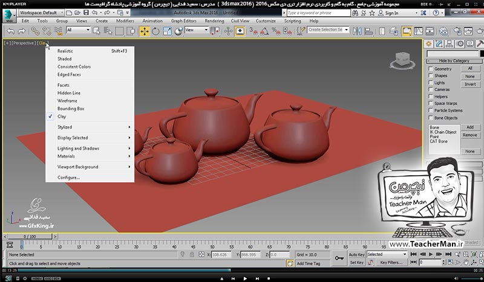Toggle the Angle Snap icon
Viewport: 484px width, 282px height.
point(264,31)
